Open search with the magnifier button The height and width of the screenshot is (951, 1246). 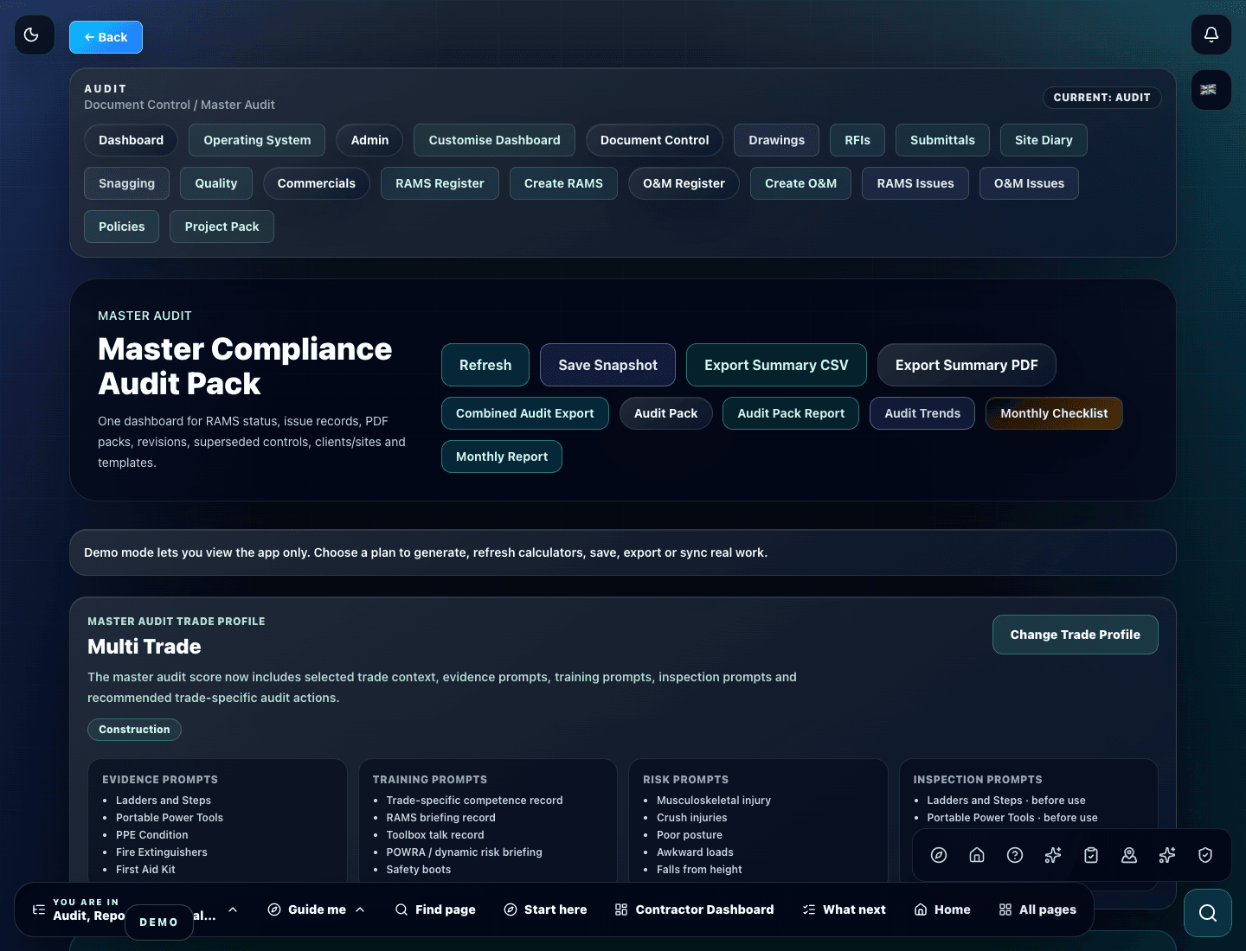[1208, 913]
